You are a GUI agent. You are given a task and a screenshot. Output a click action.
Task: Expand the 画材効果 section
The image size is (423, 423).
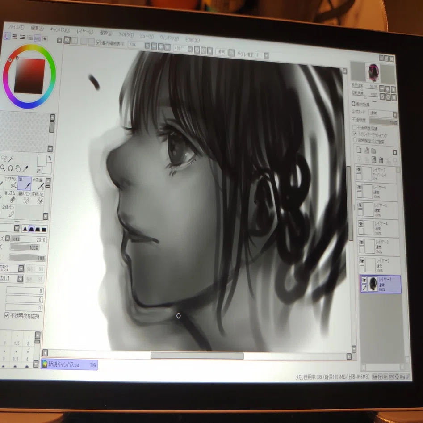(x=353, y=104)
